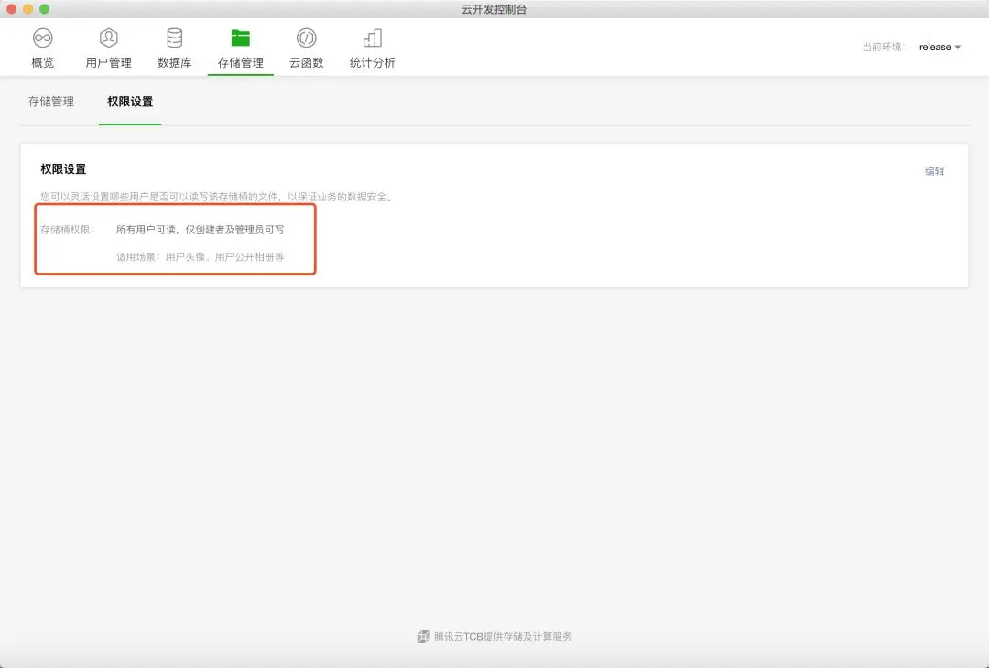Click the 腾讯云TCB提供存储及计算服务 footer text
The image size is (989, 668).
point(503,637)
